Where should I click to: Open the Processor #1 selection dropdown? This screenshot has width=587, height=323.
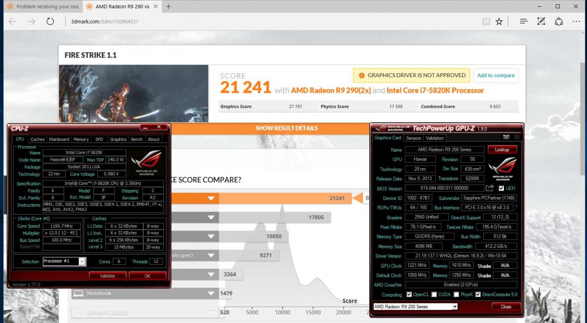point(82,261)
